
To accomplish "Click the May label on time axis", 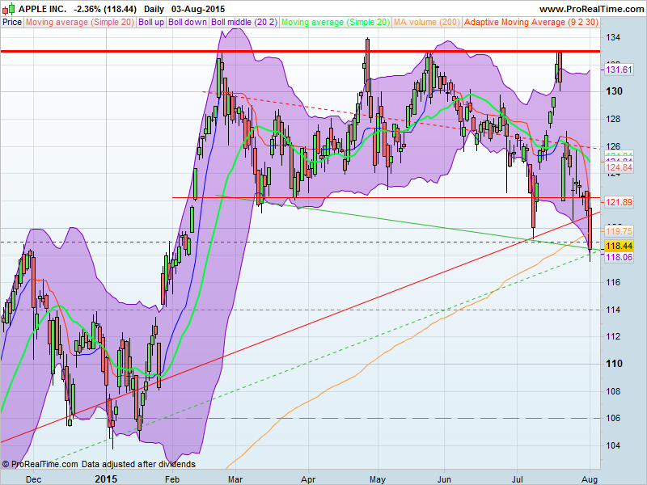I will tap(378, 479).
